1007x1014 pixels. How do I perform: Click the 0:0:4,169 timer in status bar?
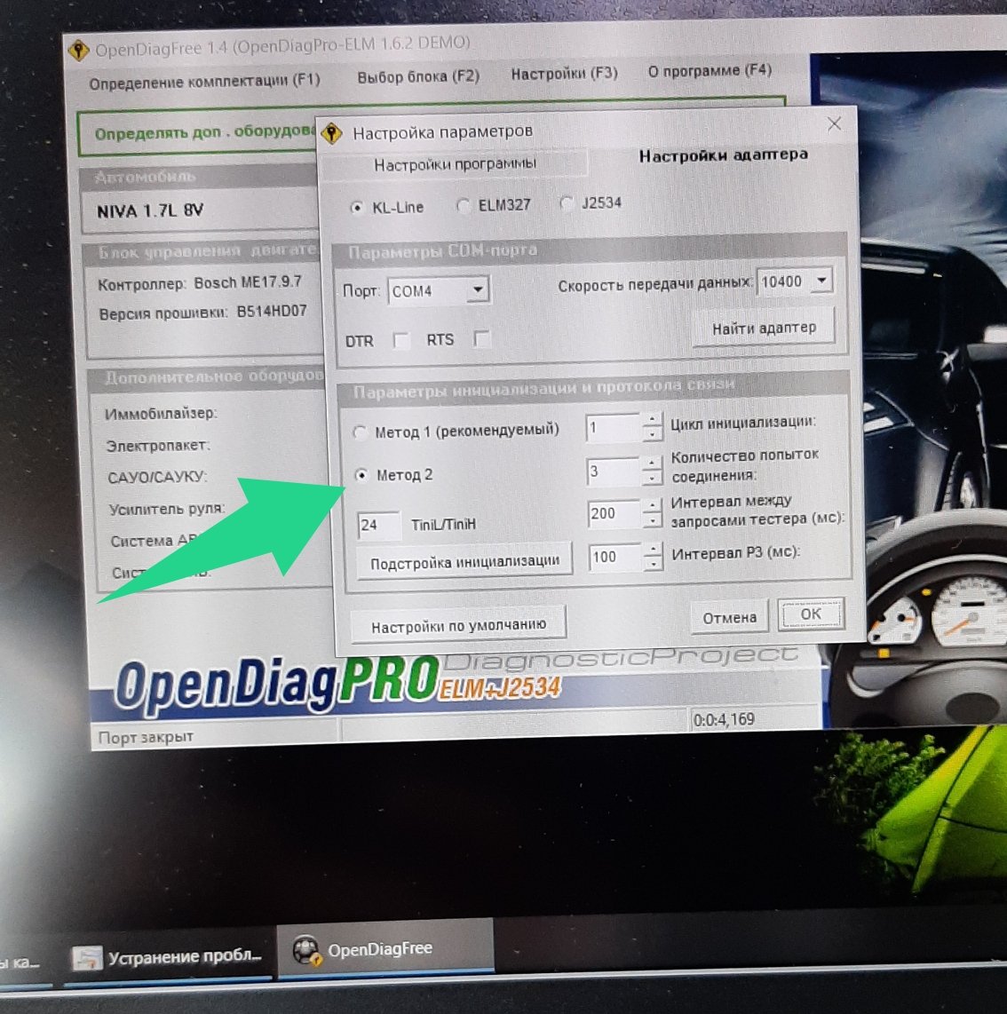coord(723,719)
